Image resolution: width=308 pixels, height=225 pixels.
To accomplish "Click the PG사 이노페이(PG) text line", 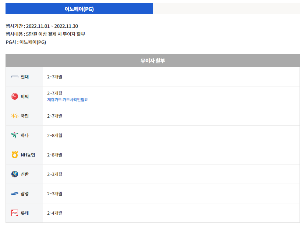I will tap(26, 42).
